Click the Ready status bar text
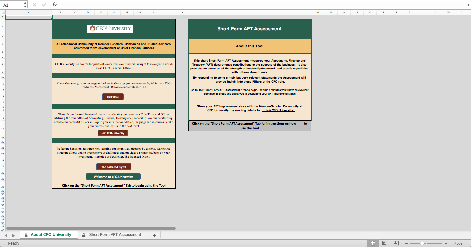471x247 pixels. [x=14, y=243]
